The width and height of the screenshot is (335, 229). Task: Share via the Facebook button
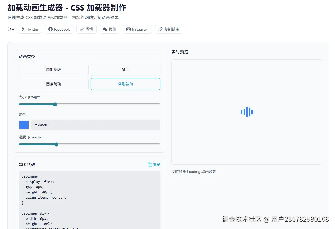(x=59, y=29)
